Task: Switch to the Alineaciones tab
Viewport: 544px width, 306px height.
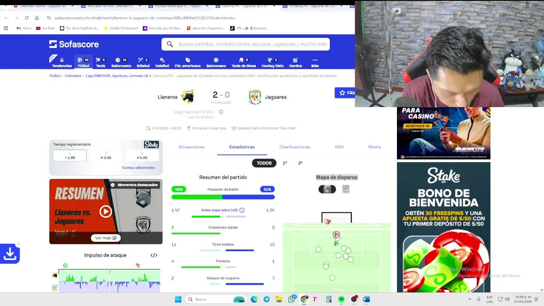Action: (x=192, y=147)
